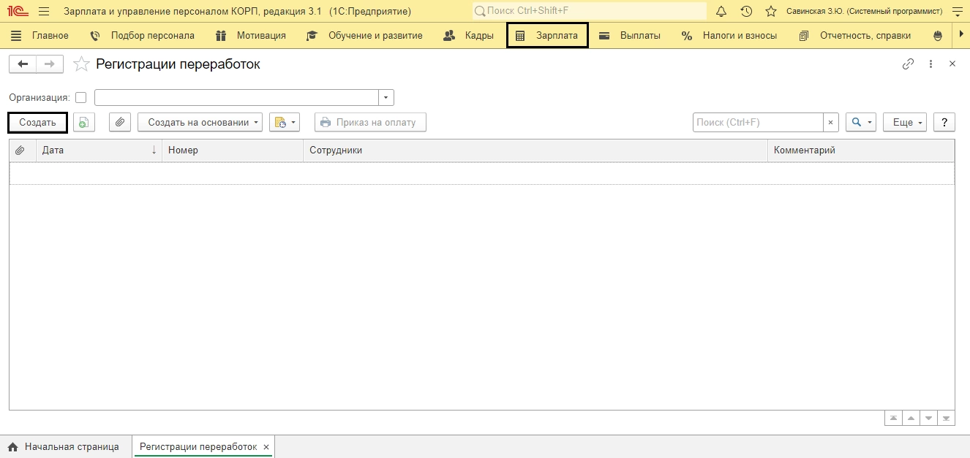970x458 pixels.
Task: Expand Создать на основании dropdown
Action: coord(200,123)
